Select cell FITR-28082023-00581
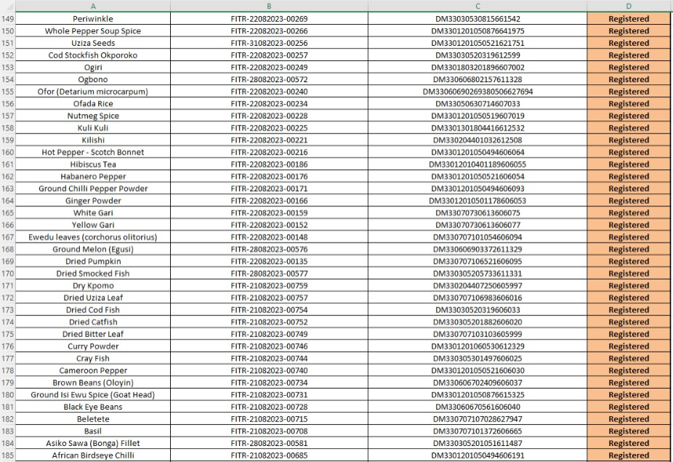The height and width of the screenshot is (462, 673). click(x=269, y=443)
